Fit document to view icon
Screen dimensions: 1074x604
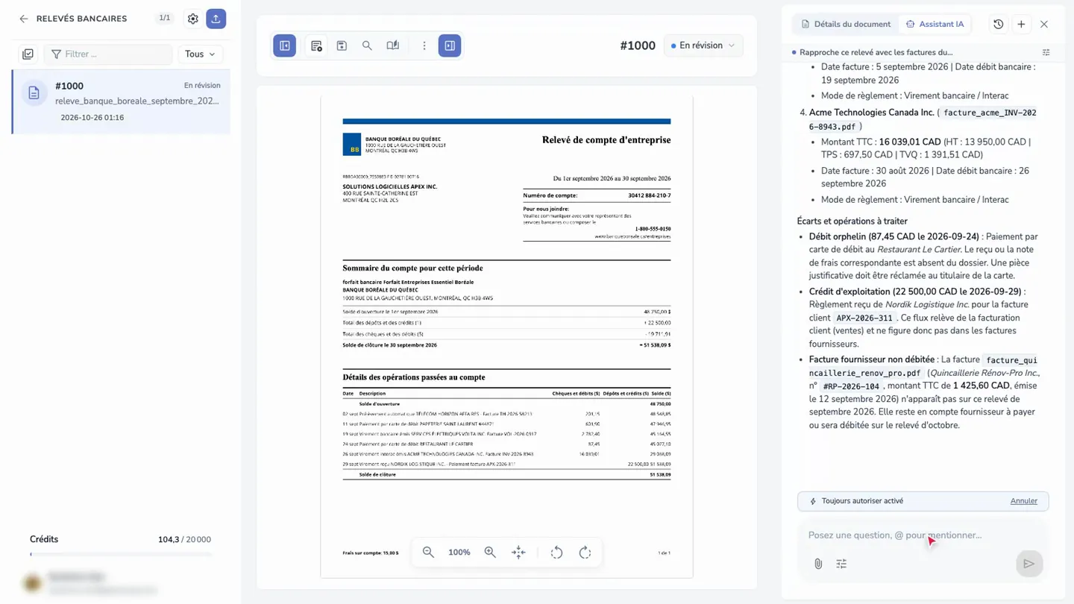tap(518, 553)
